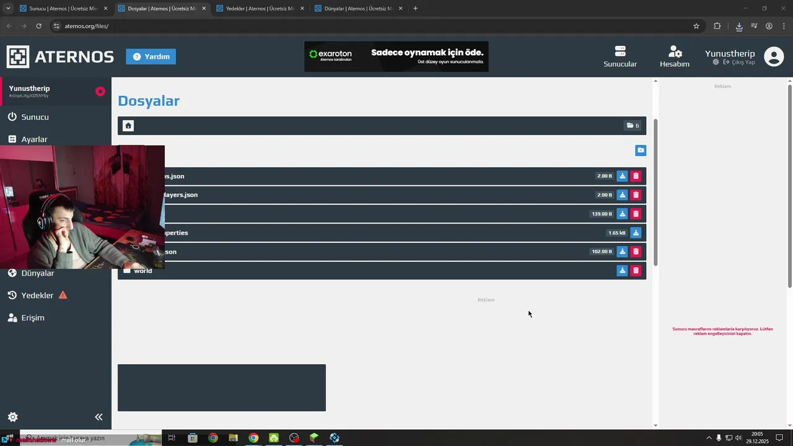Image resolution: width=793 pixels, height=446 pixels.
Task: Download the 139.00 B file
Action: coord(623,214)
